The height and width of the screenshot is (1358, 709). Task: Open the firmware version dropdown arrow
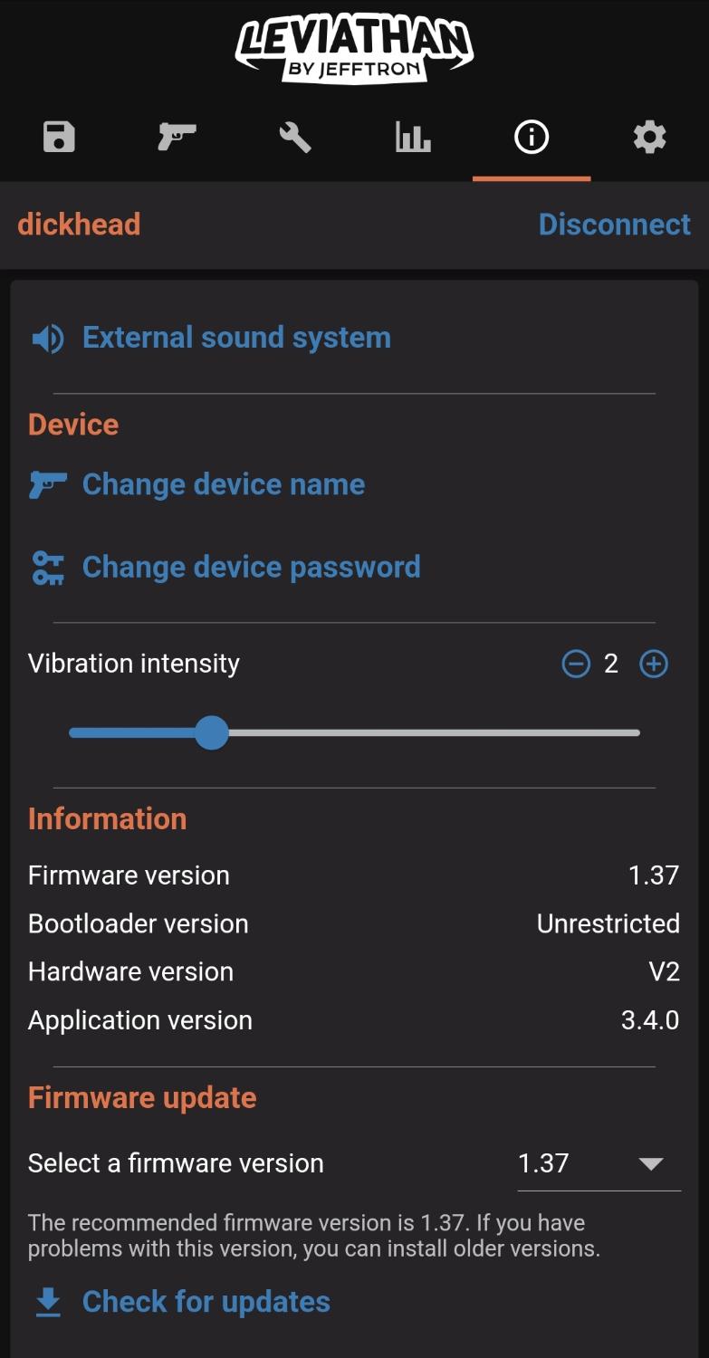(x=651, y=1164)
